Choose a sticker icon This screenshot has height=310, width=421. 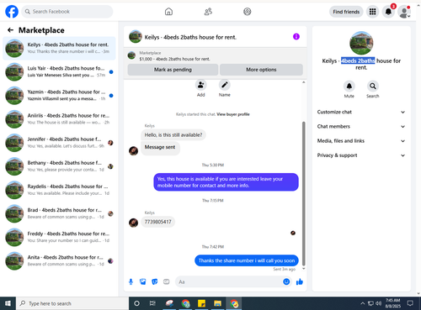155,281
